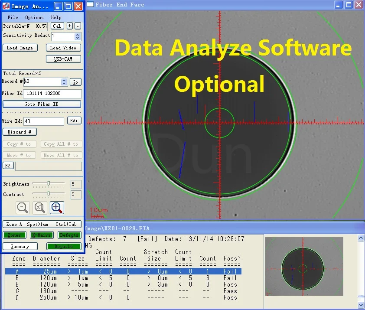This screenshot has width=365, height=310.
Task: Click the Sensitivity Reduction spinner arrows
Action: click(77, 36)
